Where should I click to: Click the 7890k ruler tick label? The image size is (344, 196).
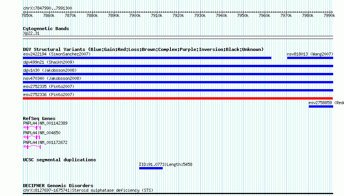[114, 15]
